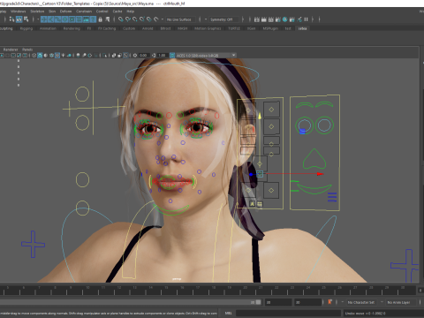Toggle the snap to grids magnet icon

tap(121, 19)
